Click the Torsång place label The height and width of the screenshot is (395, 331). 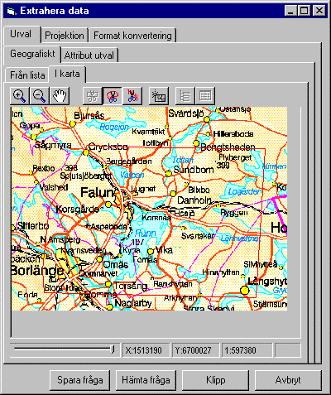[131, 287]
